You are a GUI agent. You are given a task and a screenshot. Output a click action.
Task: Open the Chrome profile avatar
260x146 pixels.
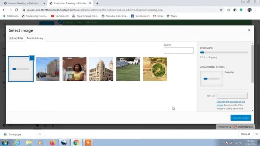pos(249,10)
